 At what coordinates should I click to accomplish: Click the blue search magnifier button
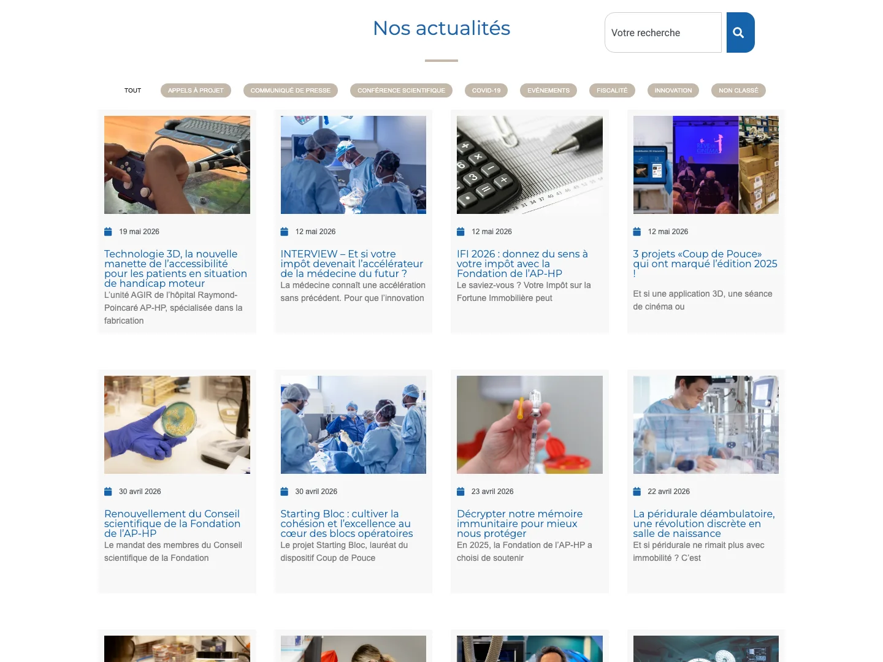pos(740,32)
